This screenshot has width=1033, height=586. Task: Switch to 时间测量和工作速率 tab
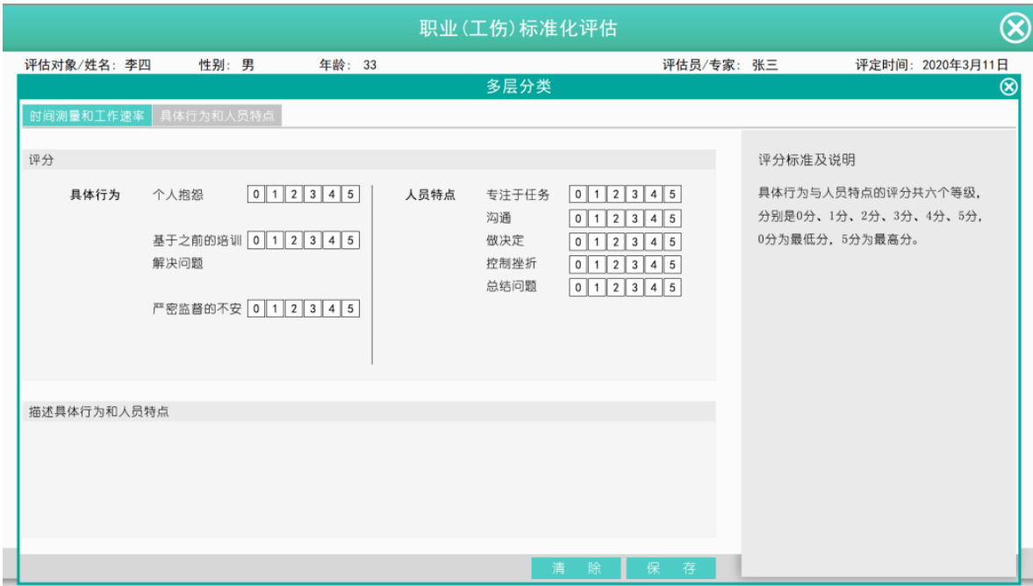[87, 117]
